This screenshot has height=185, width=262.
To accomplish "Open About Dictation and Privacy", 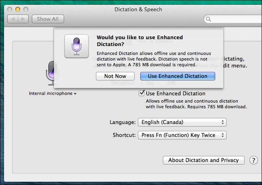I will click(204, 160).
